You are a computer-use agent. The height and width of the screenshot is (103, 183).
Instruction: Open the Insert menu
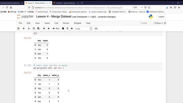47,23
